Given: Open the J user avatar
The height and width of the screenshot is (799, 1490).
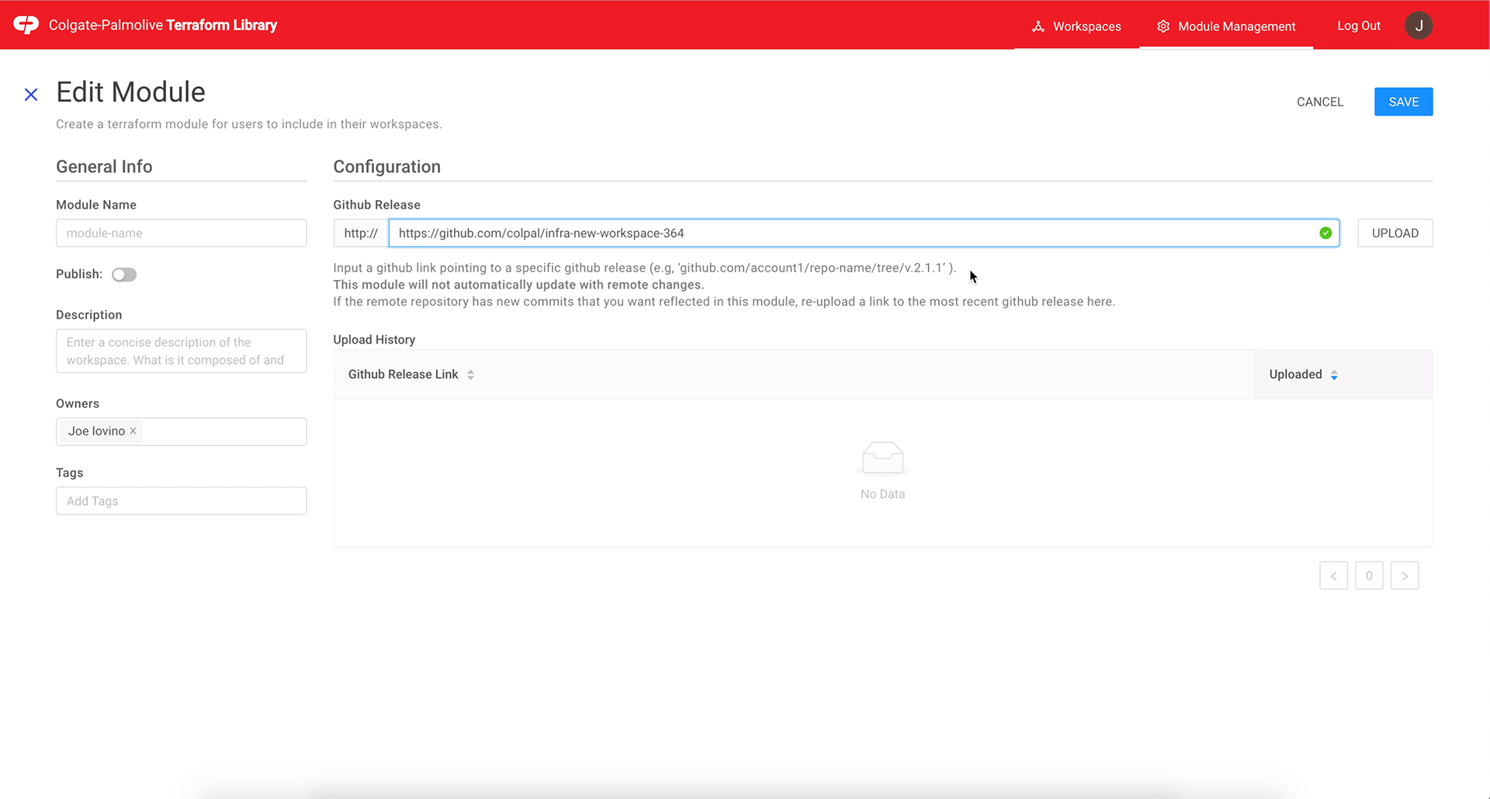Looking at the screenshot, I should coord(1419,26).
